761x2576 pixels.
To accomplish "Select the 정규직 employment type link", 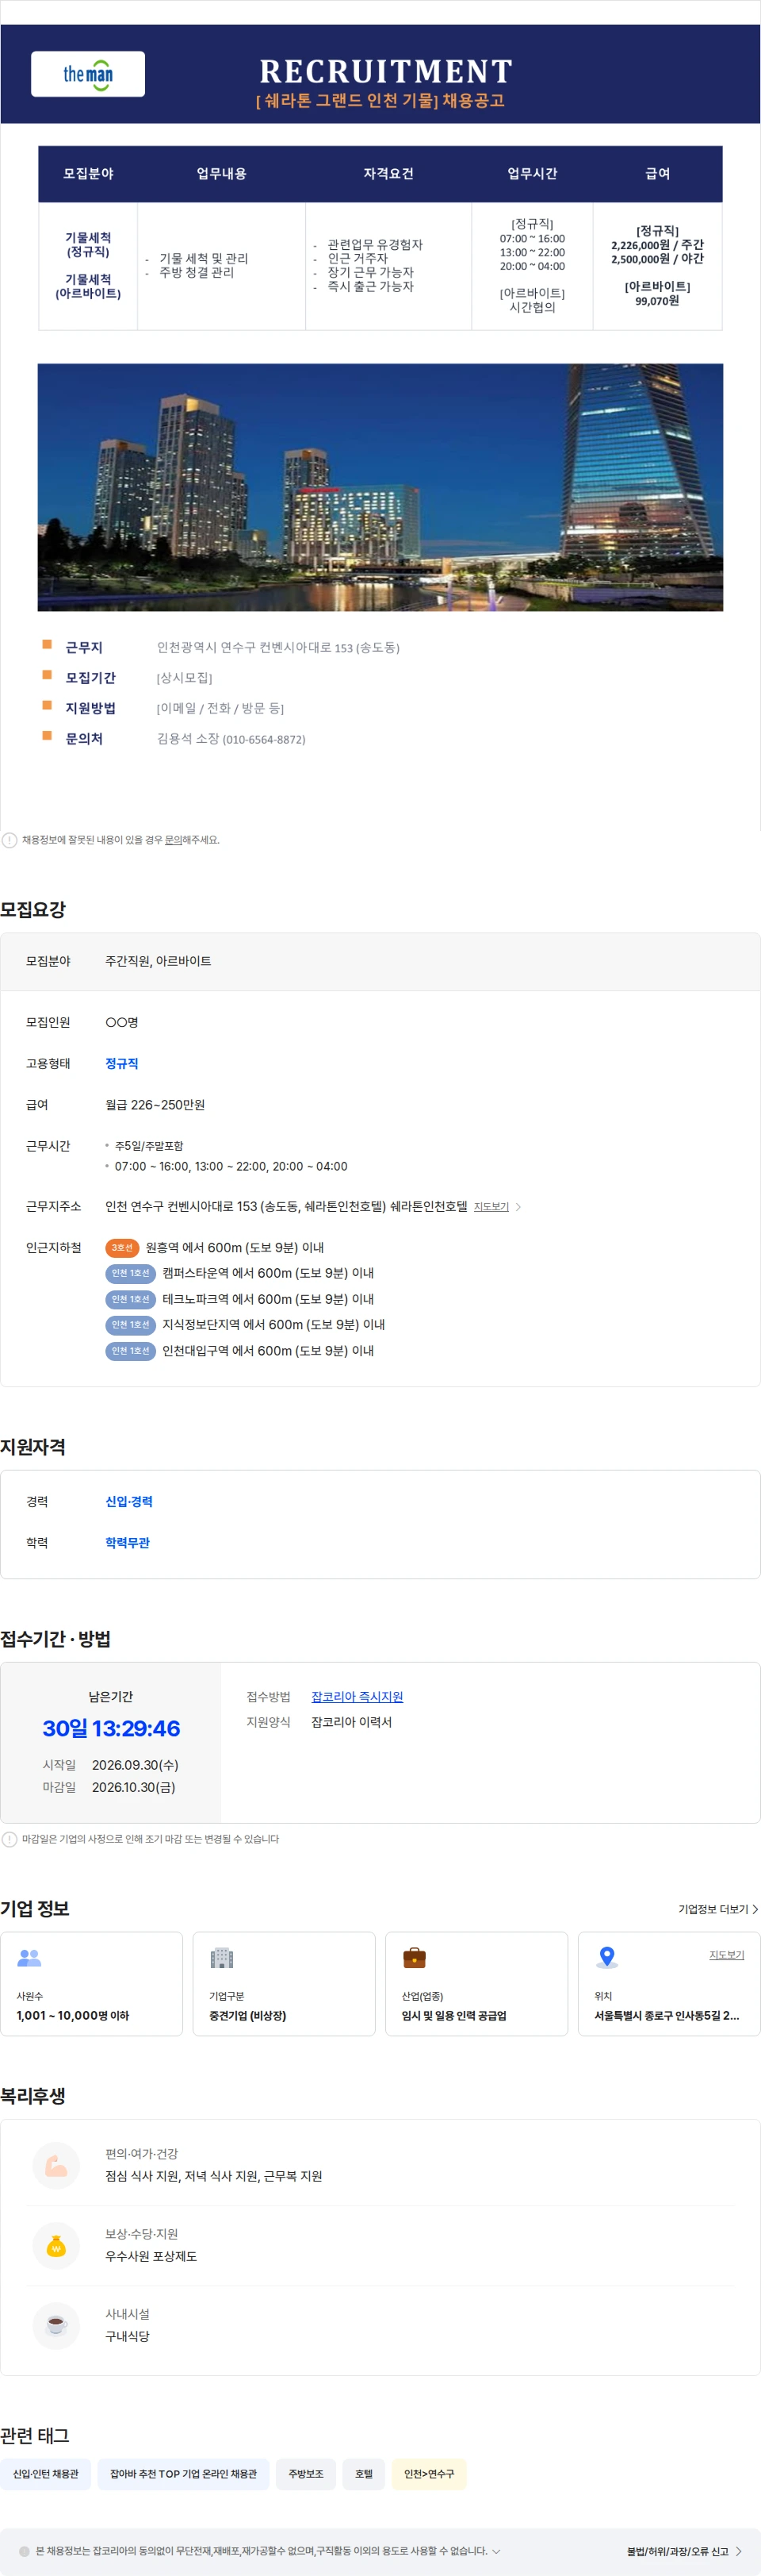I will [122, 1064].
